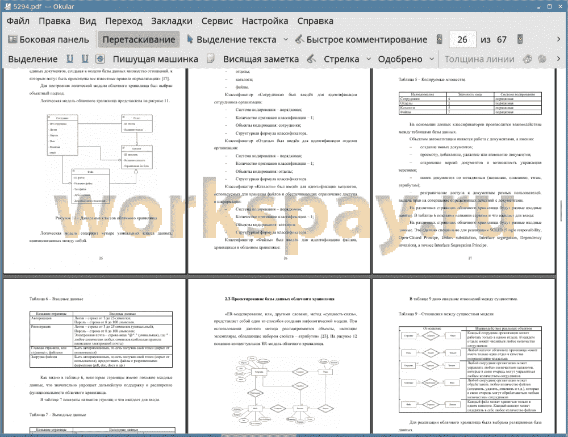Screen dimensions: 568x437
Task: Select the strikeout annotation icon
Action: click(101, 59)
